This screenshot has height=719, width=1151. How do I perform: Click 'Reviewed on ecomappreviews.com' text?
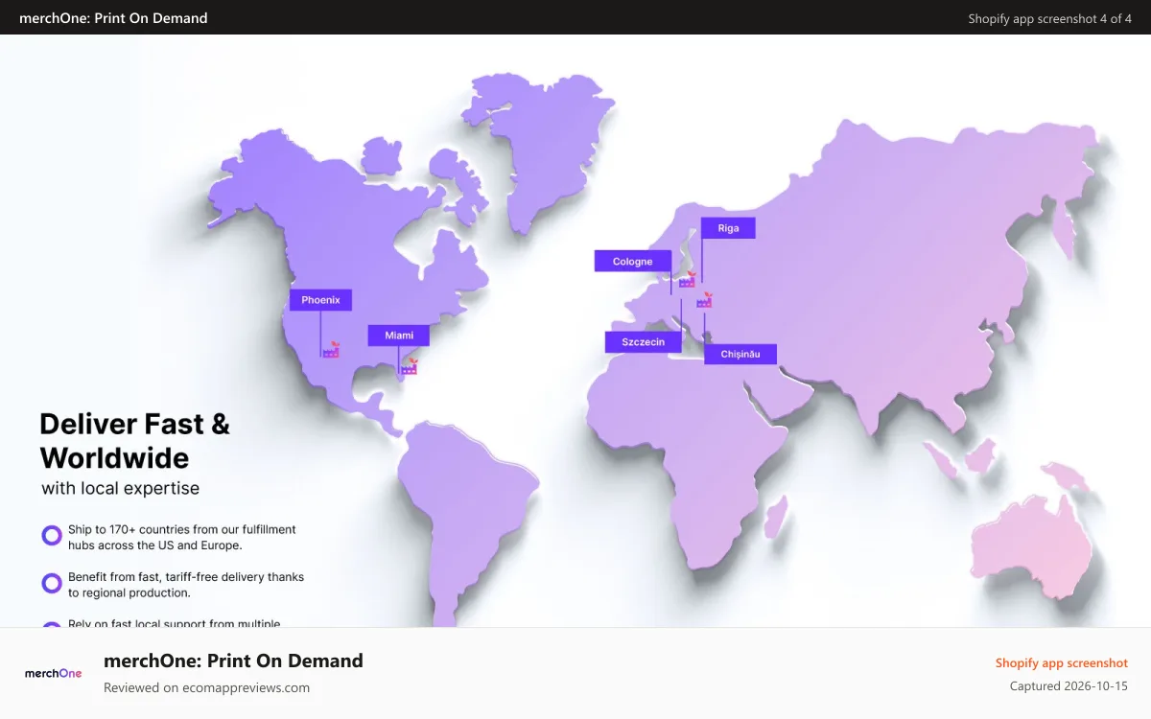pyautogui.click(x=206, y=687)
